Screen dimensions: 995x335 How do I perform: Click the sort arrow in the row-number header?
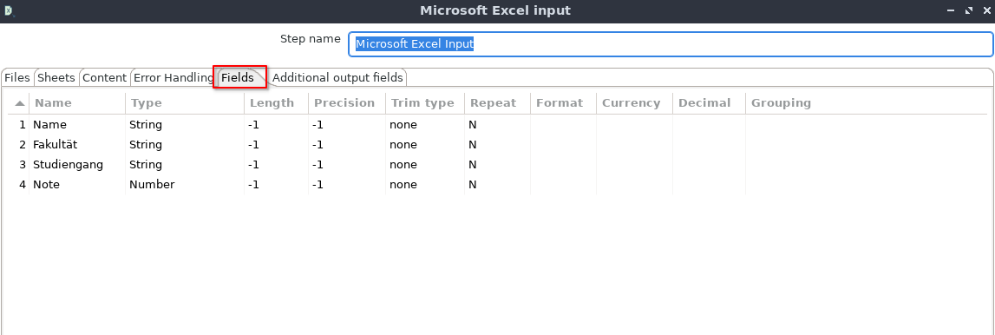[20, 102]
